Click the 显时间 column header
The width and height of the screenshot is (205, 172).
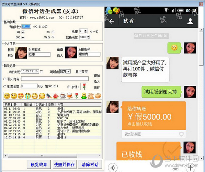point(28,105)
